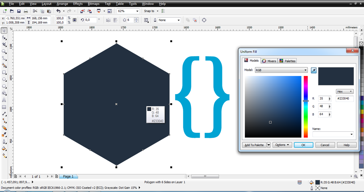The height and width of the screenshot is (192, 364).
Task: Click the vertical hue slider bar
Action: 306,107
